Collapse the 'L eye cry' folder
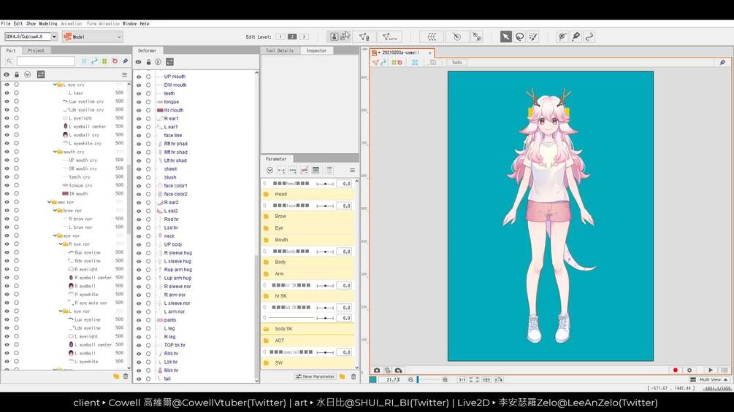Viewport: 734px width, 412px height. [55, 85]
